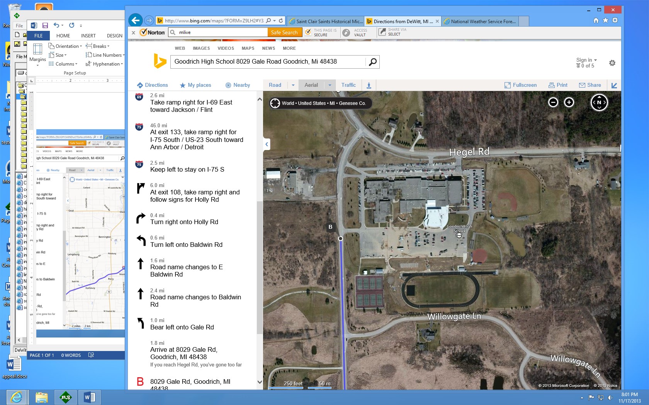Open browser Favorites star icon
This screenshot has height=405, width=649.
tap(605, 20)
